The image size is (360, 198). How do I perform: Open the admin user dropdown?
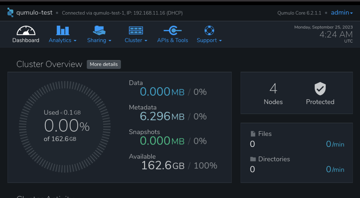342,13
